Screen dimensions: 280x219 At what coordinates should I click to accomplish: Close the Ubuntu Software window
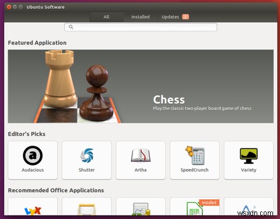click(9, 7)
